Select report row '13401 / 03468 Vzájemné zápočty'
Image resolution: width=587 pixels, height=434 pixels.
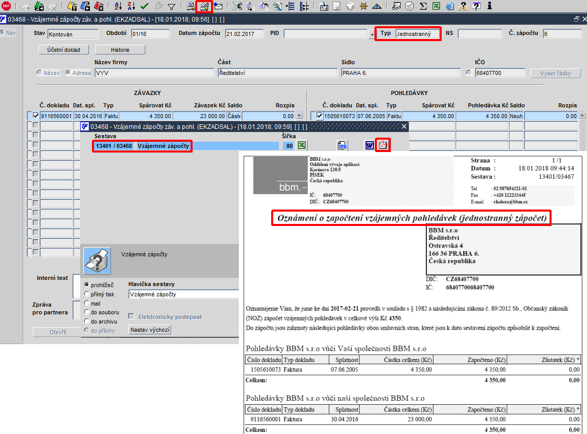click(185, 146)
